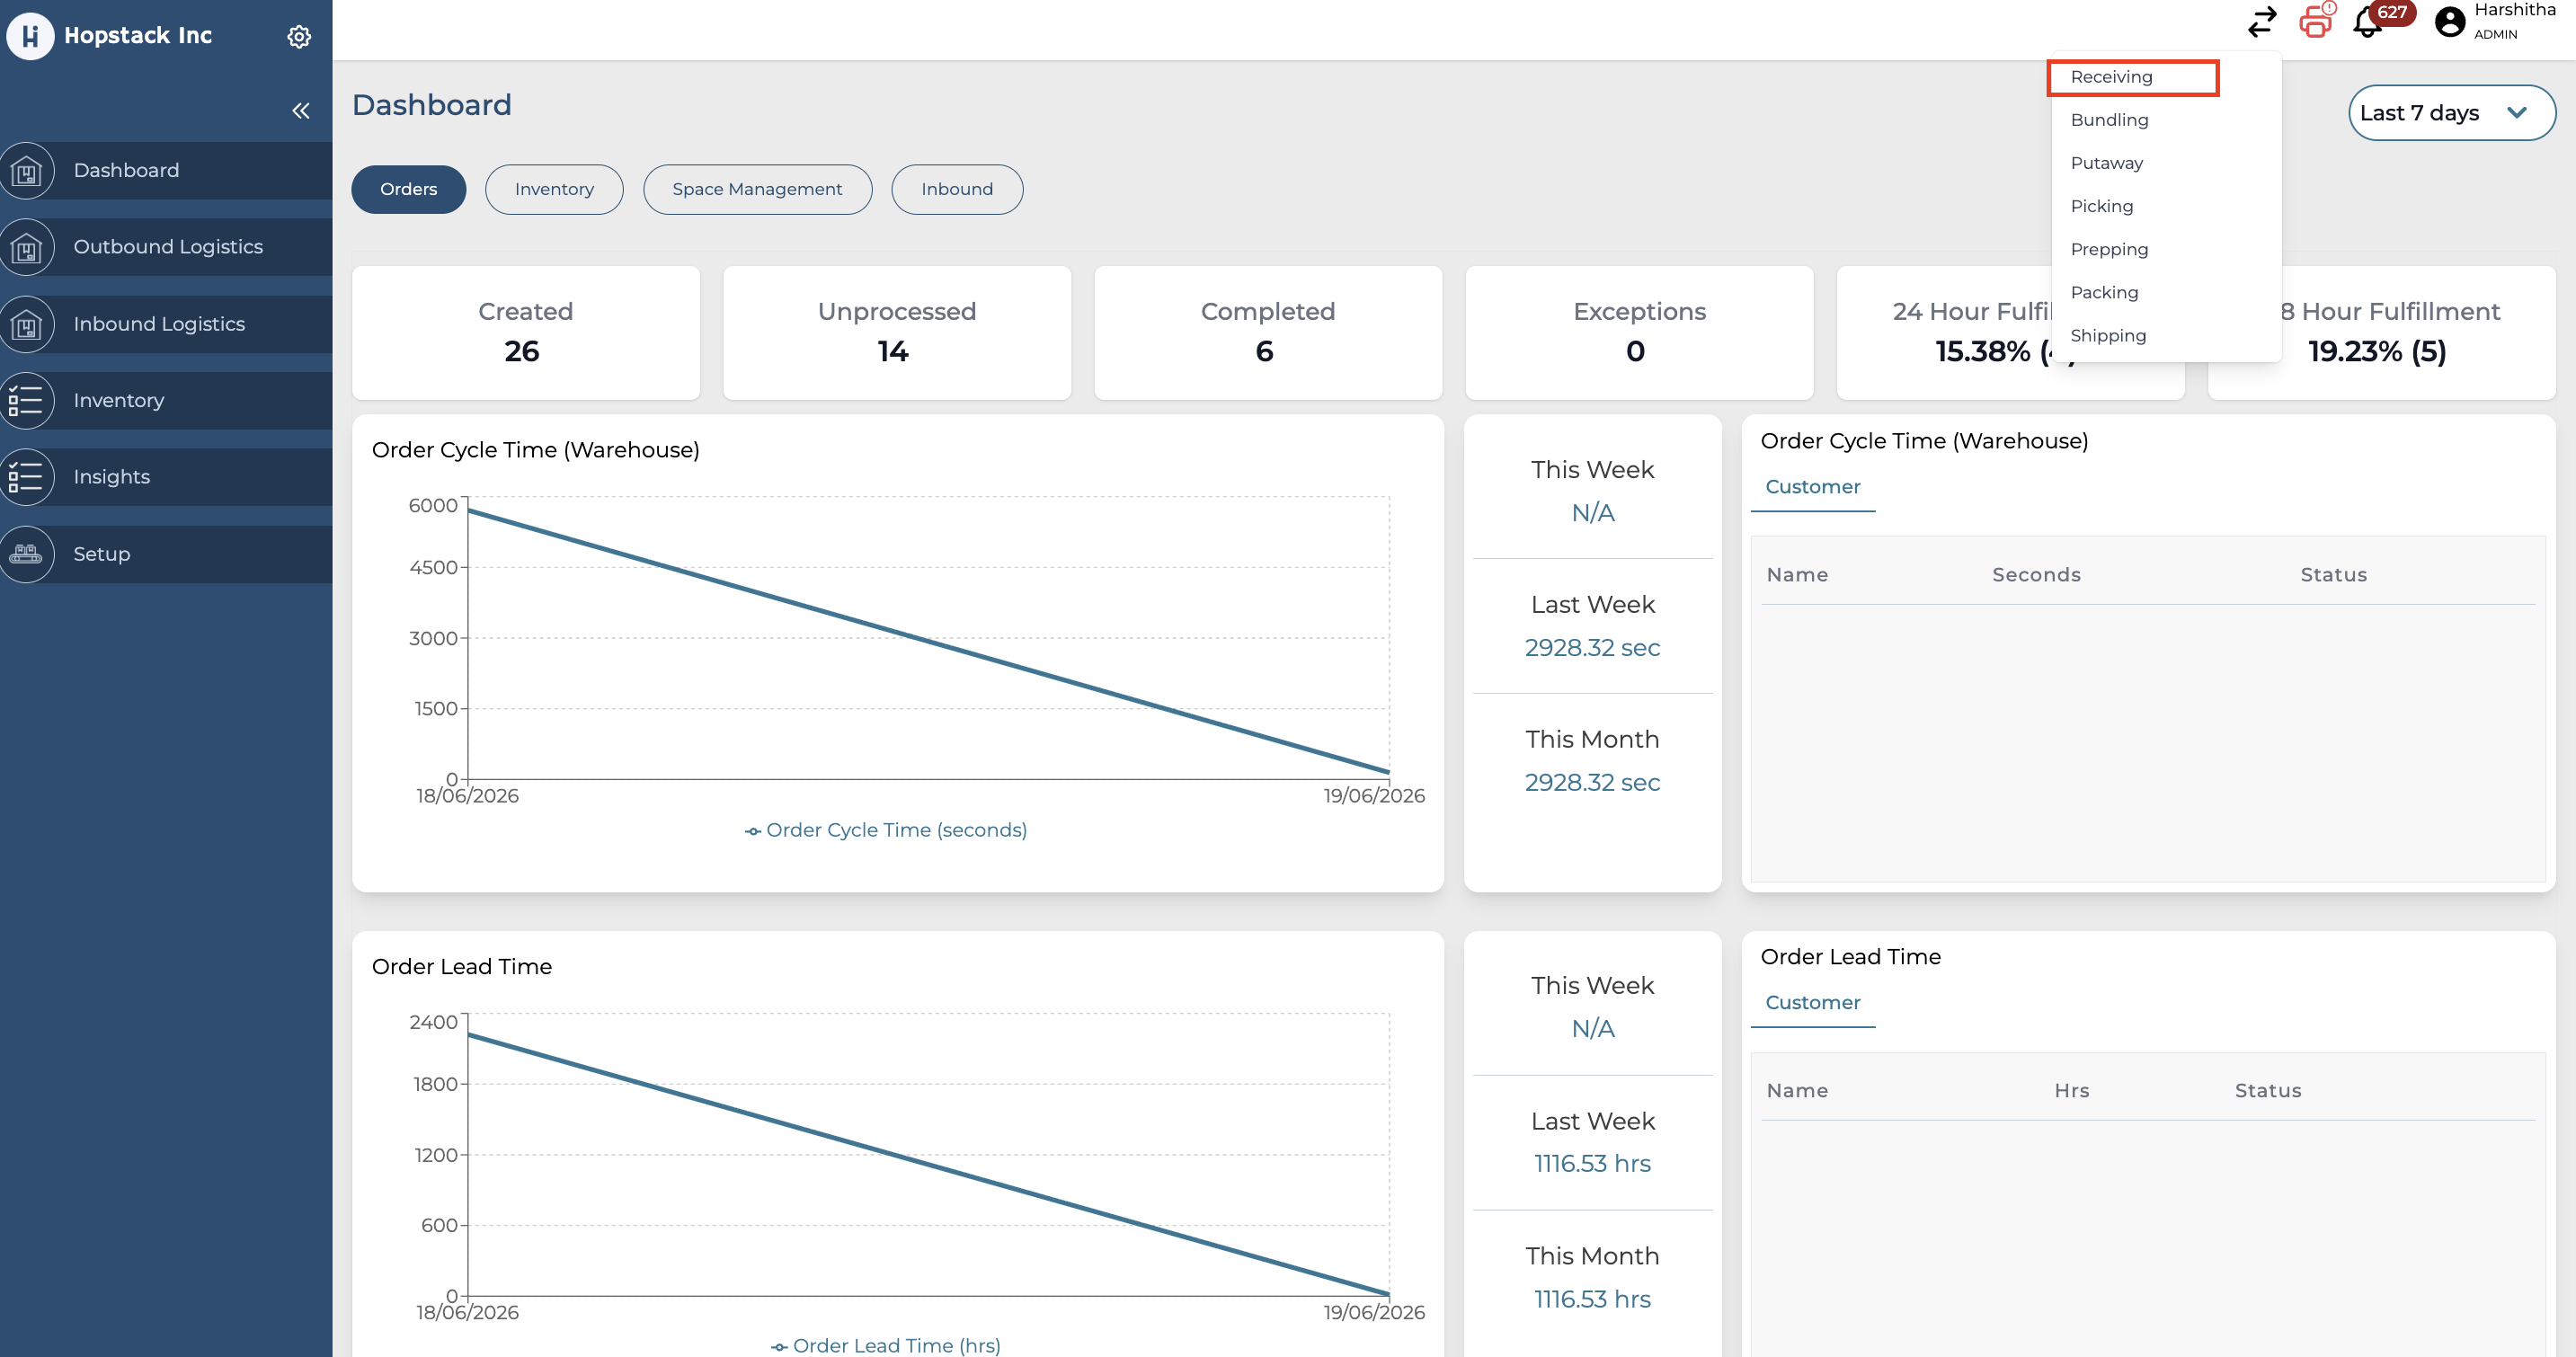Open notifications bell showing 627

pyautogui.click(x=2368, y=22)
